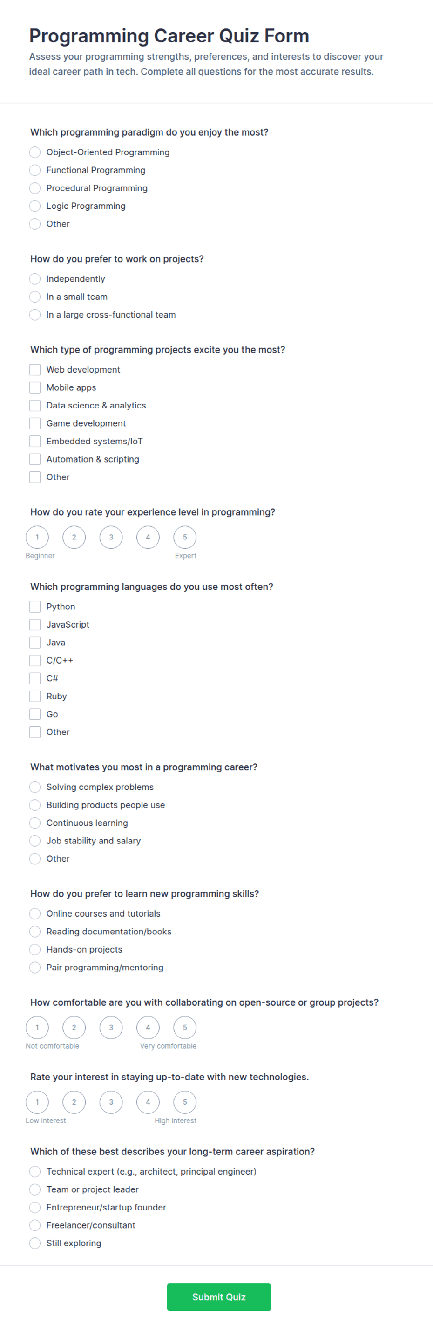Viewport: 433px width, 1334px height.
Task: Choose Entrepreneur/startup founder aspiration
Action: (34, 1208)
